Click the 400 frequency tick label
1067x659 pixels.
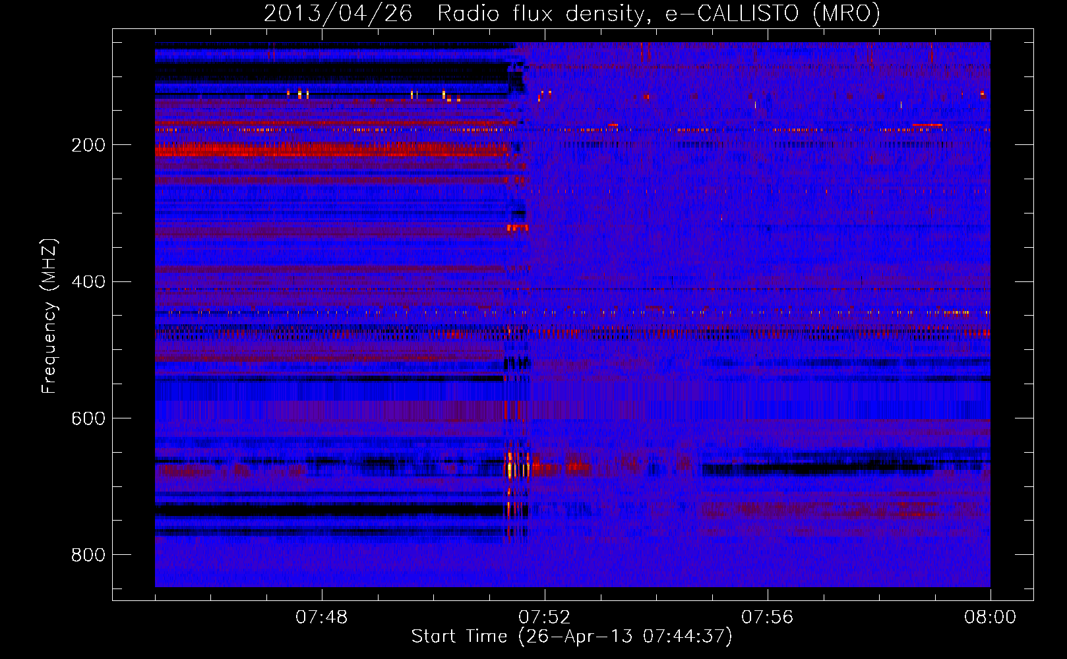click(88, 282)
